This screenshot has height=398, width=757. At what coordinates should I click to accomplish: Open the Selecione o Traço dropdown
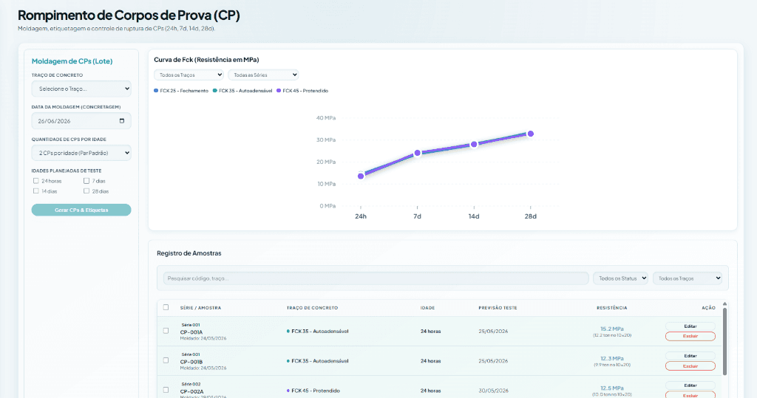point(81,89)
